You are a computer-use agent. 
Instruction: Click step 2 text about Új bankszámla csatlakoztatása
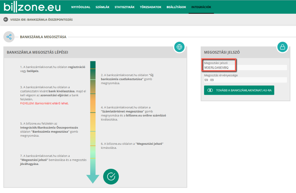(127, 79)
